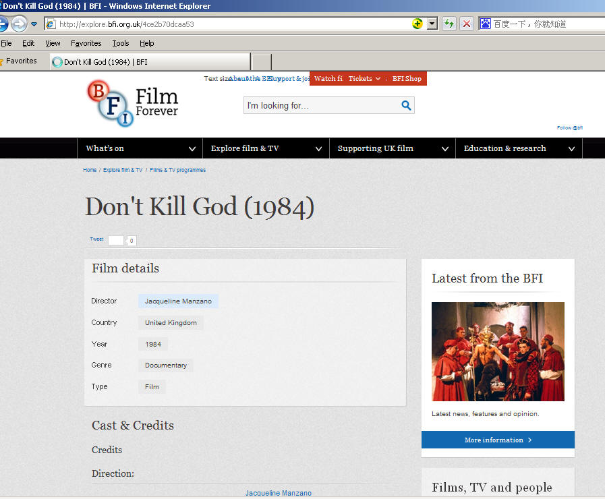Click the Refresh page button
The width and height of the screenshot is (605, 499).
coord(449,24)
